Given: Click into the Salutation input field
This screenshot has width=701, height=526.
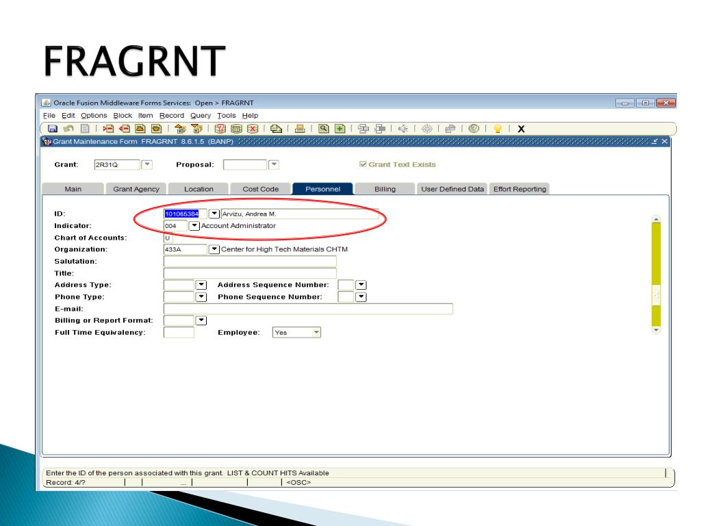Looking at the screenshot, I should pos(250,261).
